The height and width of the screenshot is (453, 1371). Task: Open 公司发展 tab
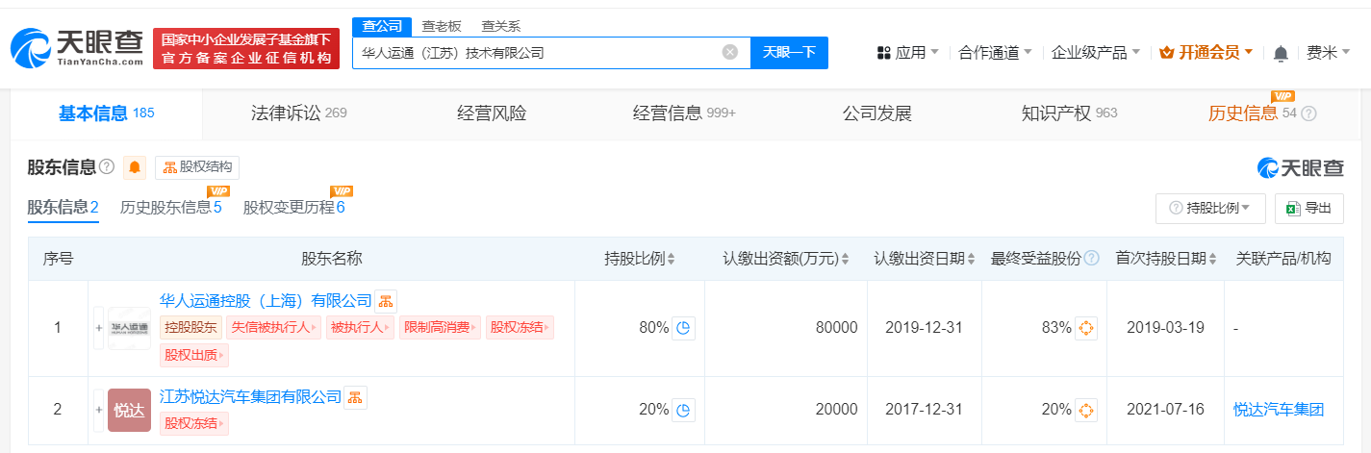coord(876,113)
